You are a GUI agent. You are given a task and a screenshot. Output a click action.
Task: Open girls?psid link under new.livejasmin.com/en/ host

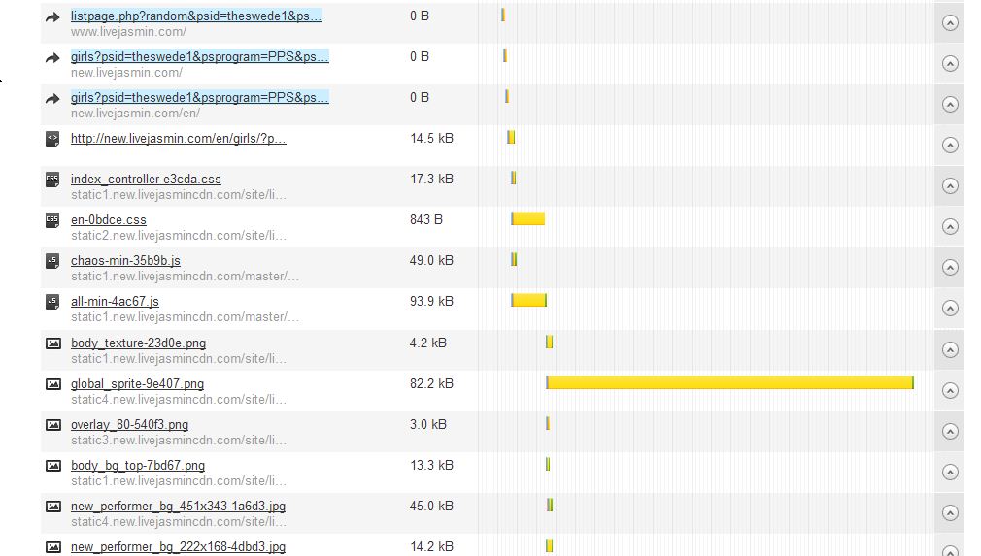199,97
